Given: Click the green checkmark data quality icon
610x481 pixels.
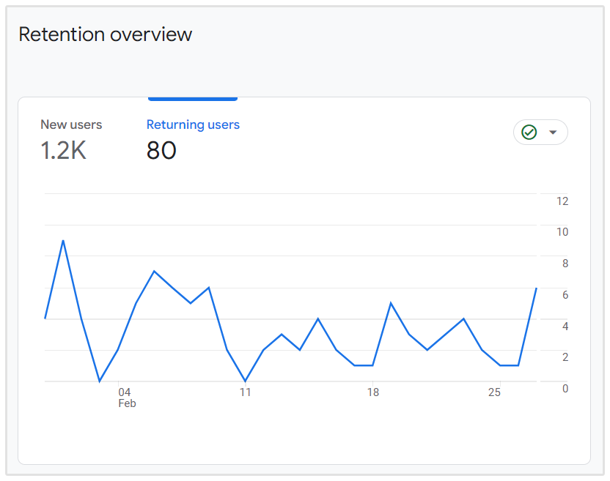Looking at the screenshot, I should click(529, 133).
